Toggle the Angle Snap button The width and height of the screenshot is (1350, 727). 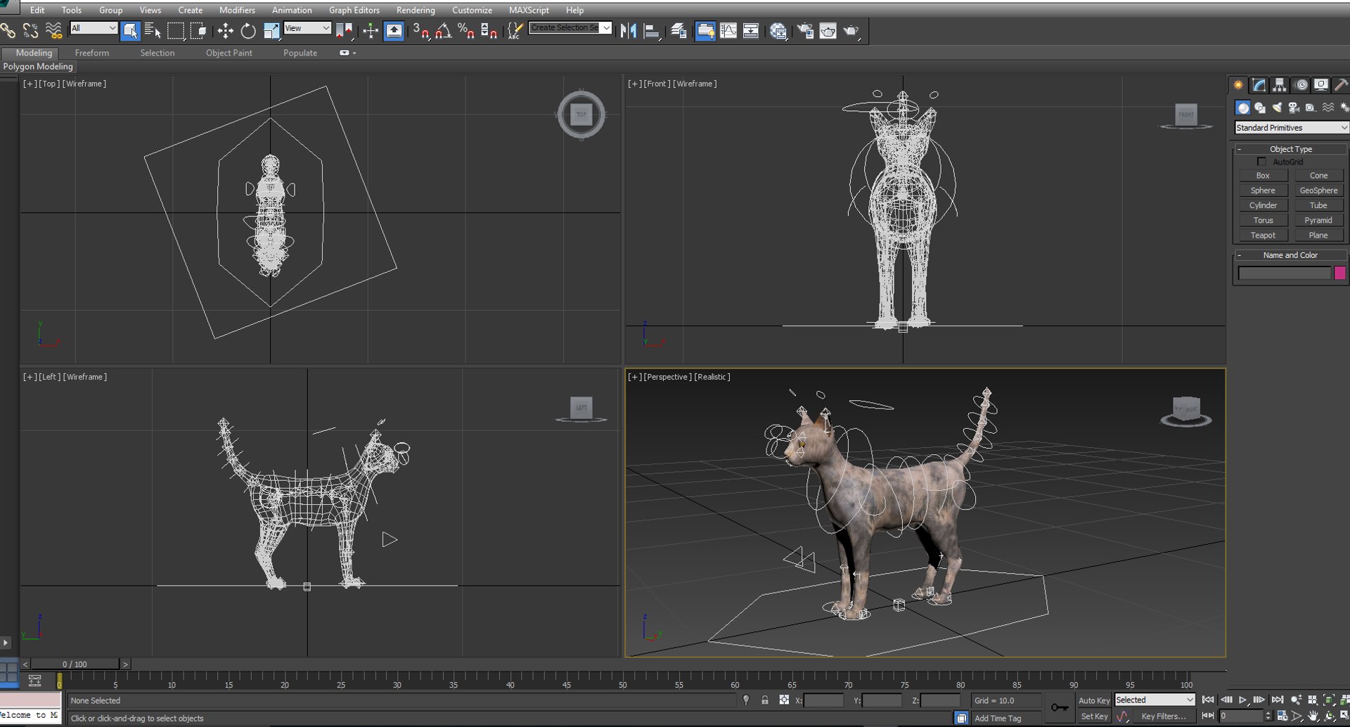tap(444, 30)
